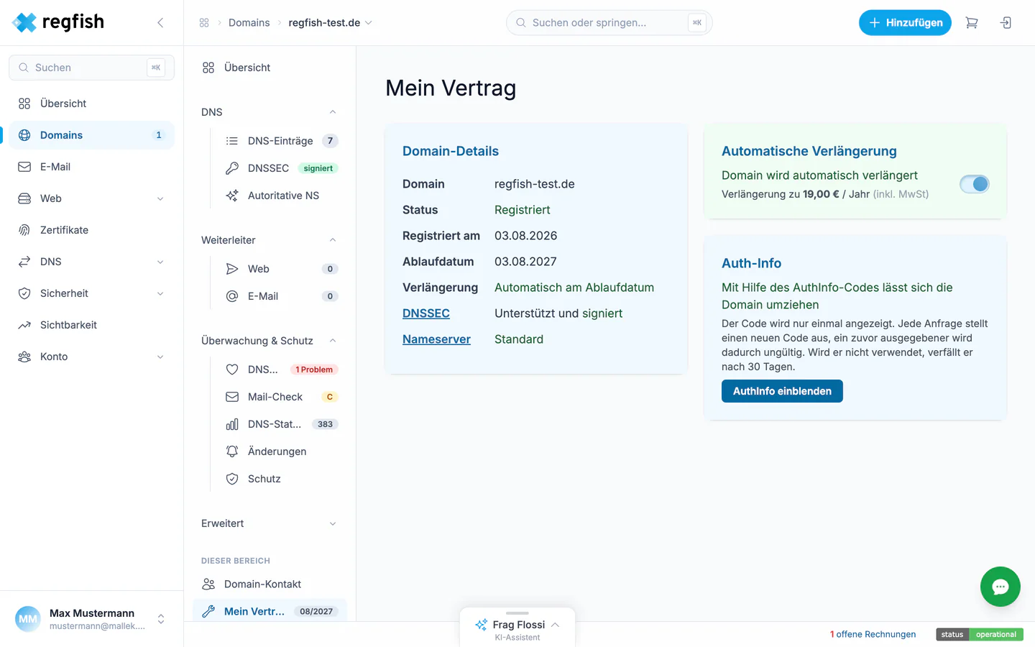Collapse the Weiterleiter section
Viewport: 1035px width, 647px height.
pyautogui.click(x=333, y=240)
